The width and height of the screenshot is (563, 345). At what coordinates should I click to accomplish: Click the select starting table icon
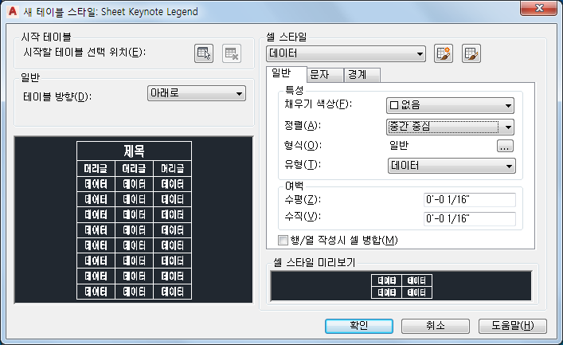[204, 53]
